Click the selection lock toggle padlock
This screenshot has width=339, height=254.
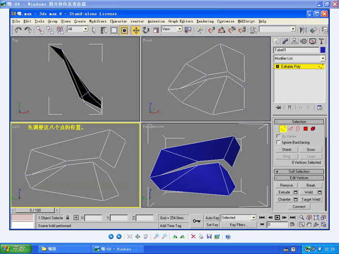pos(68,218)
